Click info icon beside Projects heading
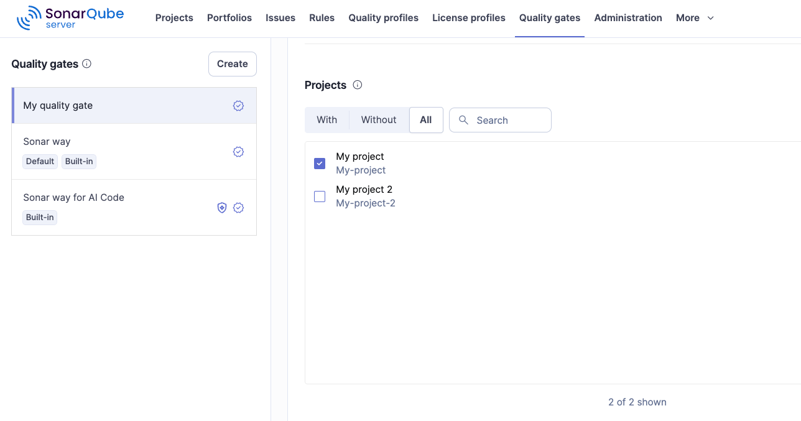This screenshot has width=801, height=421. (358, 85)
